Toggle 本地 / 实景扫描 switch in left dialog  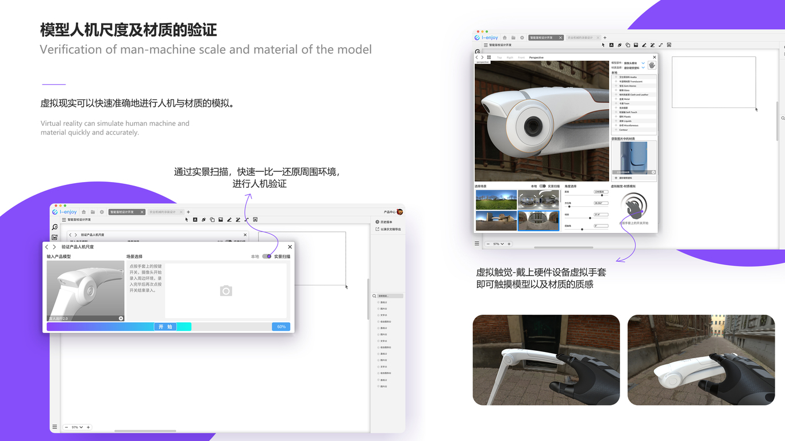coord(267,257)
